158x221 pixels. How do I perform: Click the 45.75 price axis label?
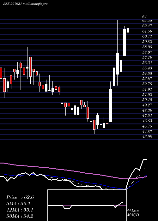(147, 126)
